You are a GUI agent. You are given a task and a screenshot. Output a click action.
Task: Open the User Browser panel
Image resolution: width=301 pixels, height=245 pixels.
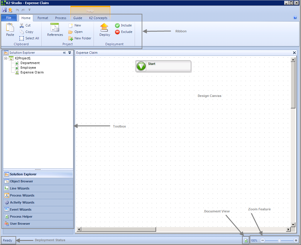point(38,224)
